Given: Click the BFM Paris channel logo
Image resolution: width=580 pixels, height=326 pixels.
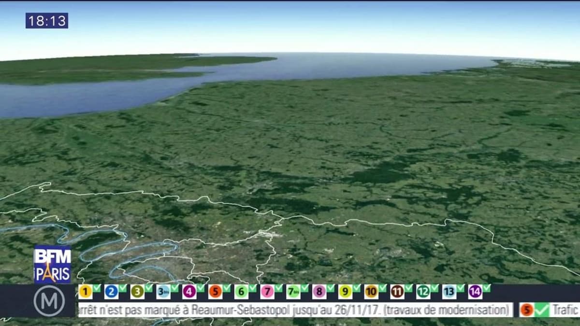Looking at the screenshot, I should coord(52,264).
